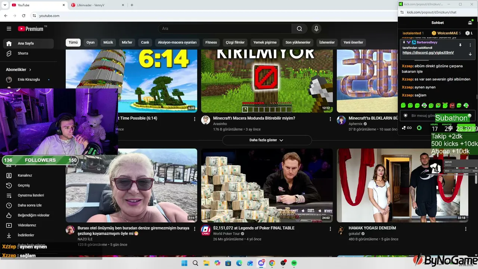The image size is (478, 269).
Task: Open the Kick chat user list icon
Action: 470,23
